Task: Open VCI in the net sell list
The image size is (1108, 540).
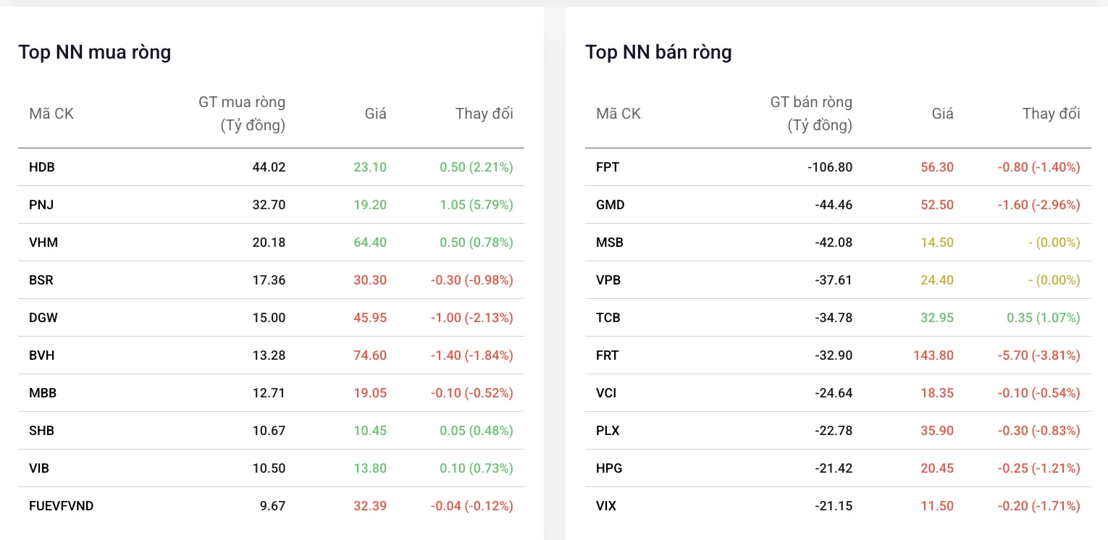Action: tap(606, 393)
